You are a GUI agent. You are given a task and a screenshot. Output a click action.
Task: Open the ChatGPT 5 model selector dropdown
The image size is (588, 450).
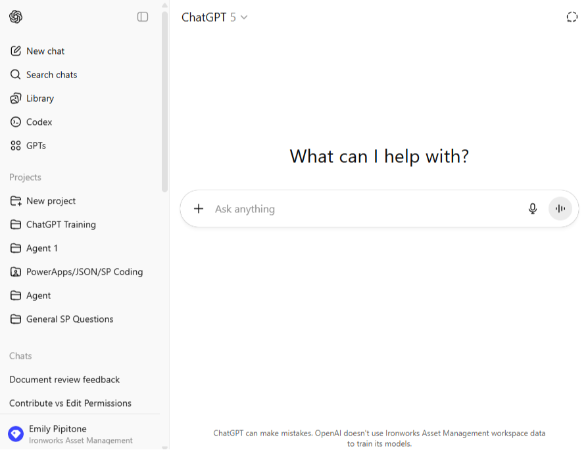[x=214, y=18]
